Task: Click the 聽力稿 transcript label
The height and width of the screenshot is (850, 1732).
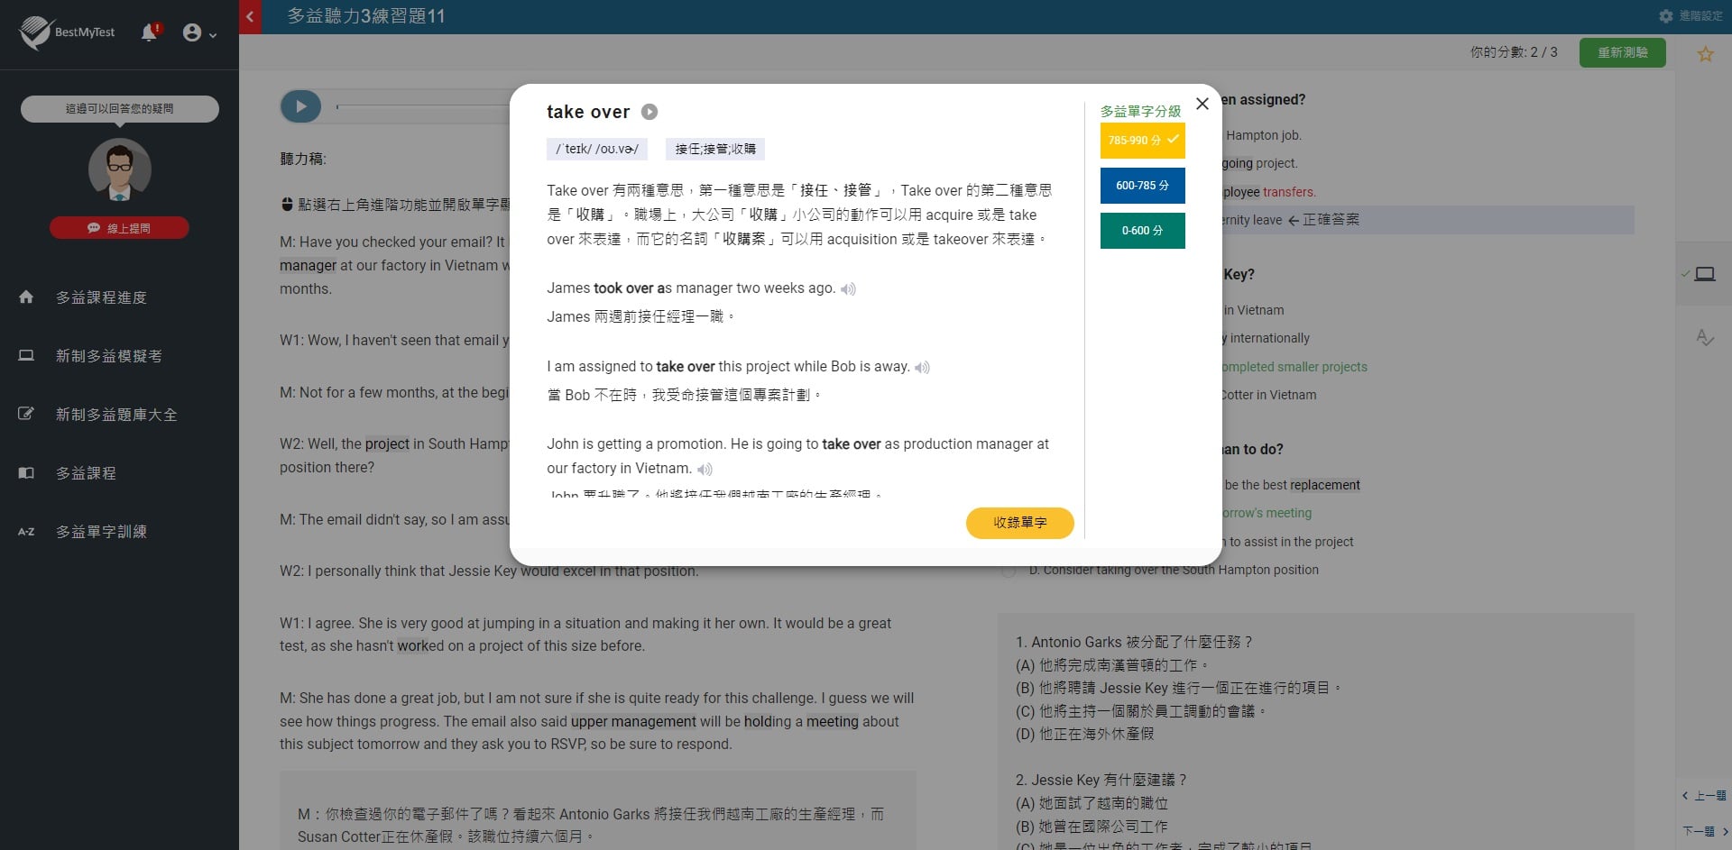Action: coord(303,159)
